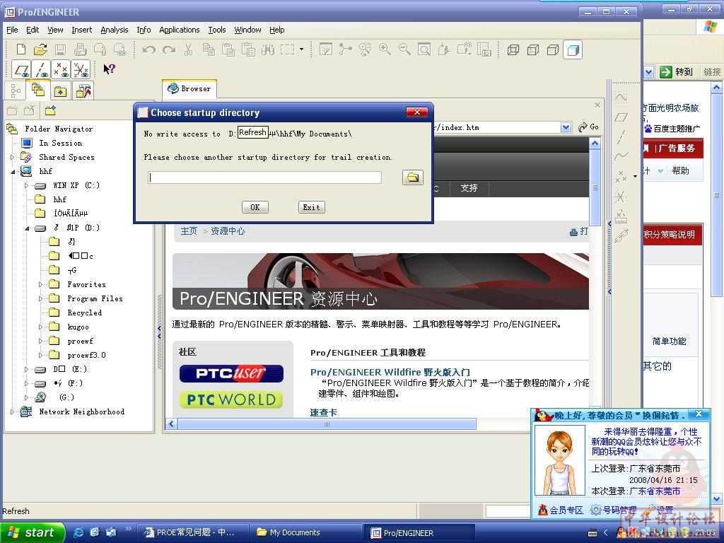Browse for a startup directory folder button
The image size is (724, 543).
click(413, 177)
